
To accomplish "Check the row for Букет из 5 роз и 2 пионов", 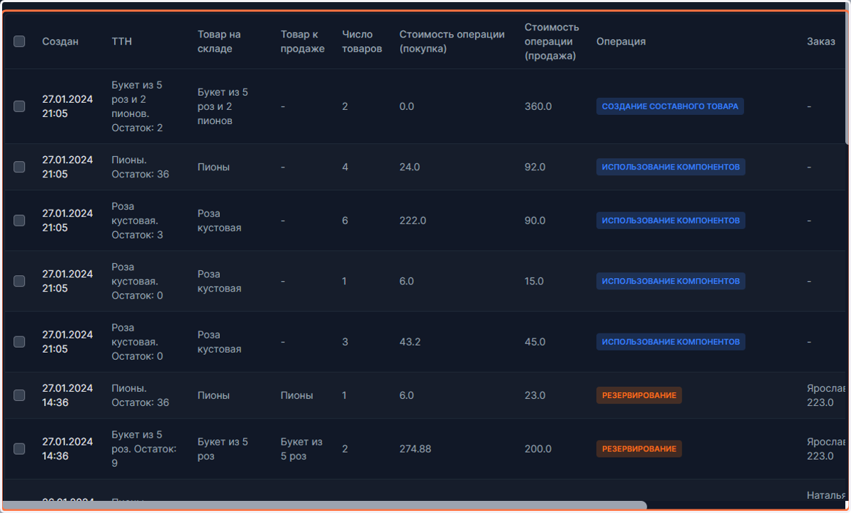I will click(x=19, y=106).
